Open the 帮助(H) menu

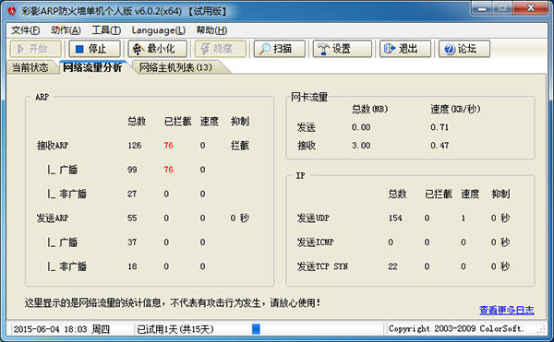click(x=211, y=30)
